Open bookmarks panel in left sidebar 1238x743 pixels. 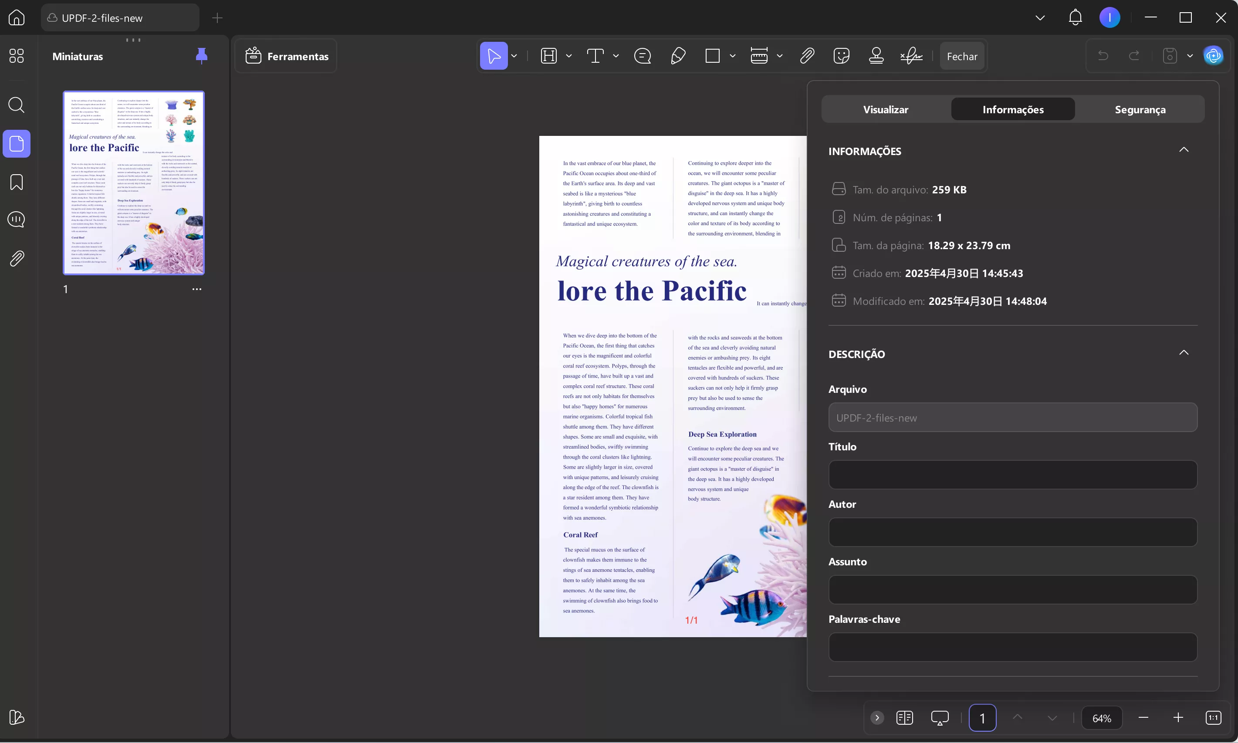17,182
